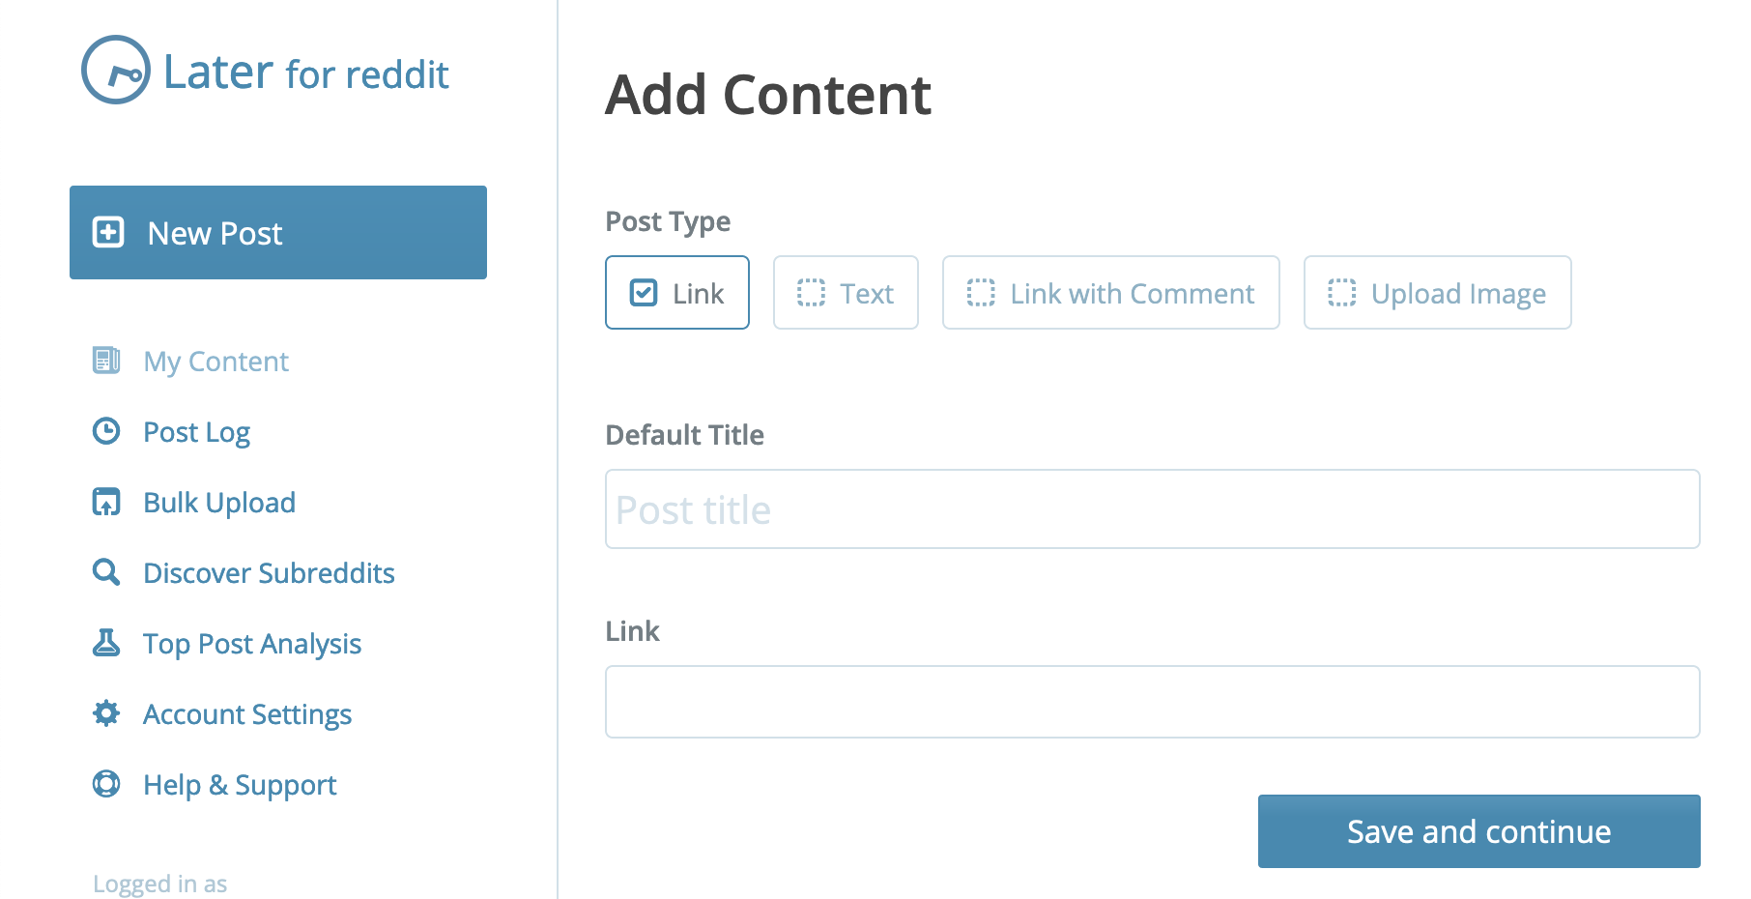Screen dimensions: 1751x899
Task: Click the Discover Subreddits magnifier icon
Action: pyautogui.click(x=106, y=572)
